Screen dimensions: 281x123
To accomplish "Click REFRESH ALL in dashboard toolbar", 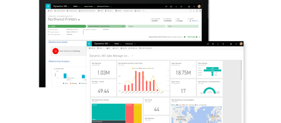I will (133, 48).
